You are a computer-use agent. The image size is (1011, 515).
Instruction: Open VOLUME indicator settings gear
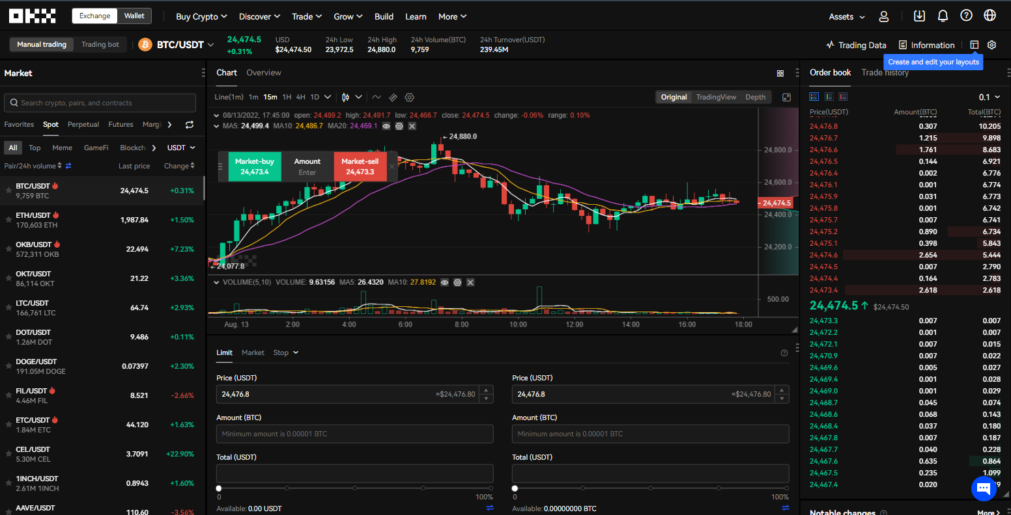tap(457, 282)
